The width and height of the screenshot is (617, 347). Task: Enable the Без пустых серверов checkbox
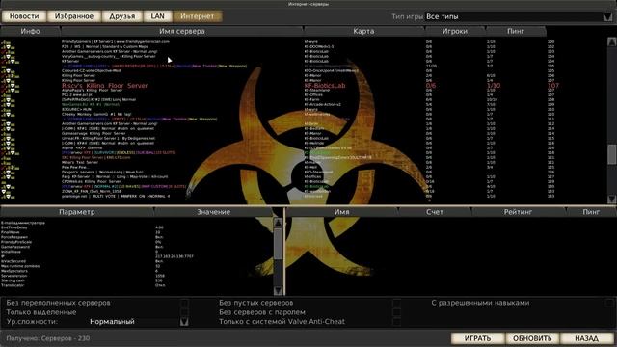click(x=396, y=303)
